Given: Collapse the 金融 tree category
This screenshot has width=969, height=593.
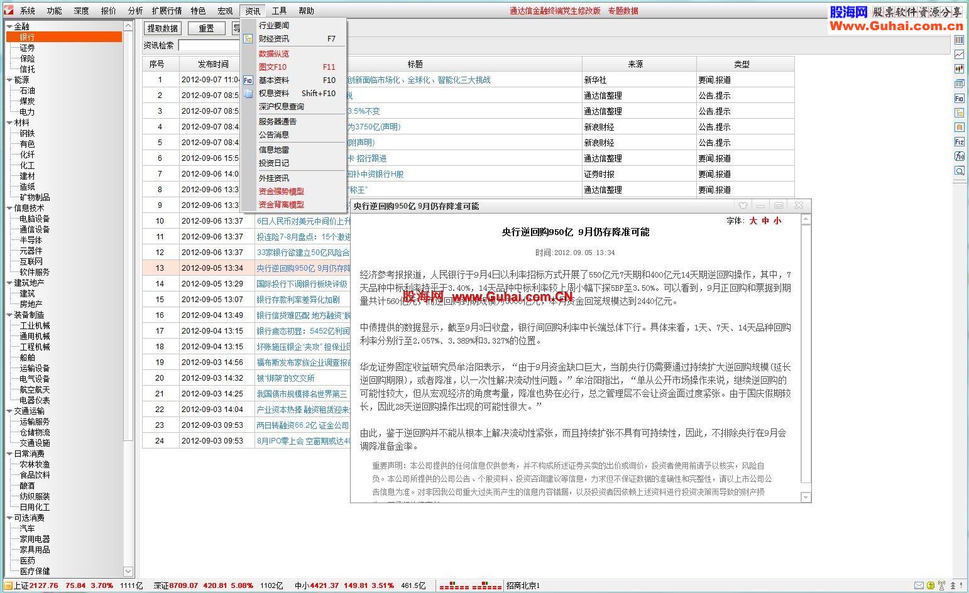Looking at the screenshot, I should tap(9, 26).
